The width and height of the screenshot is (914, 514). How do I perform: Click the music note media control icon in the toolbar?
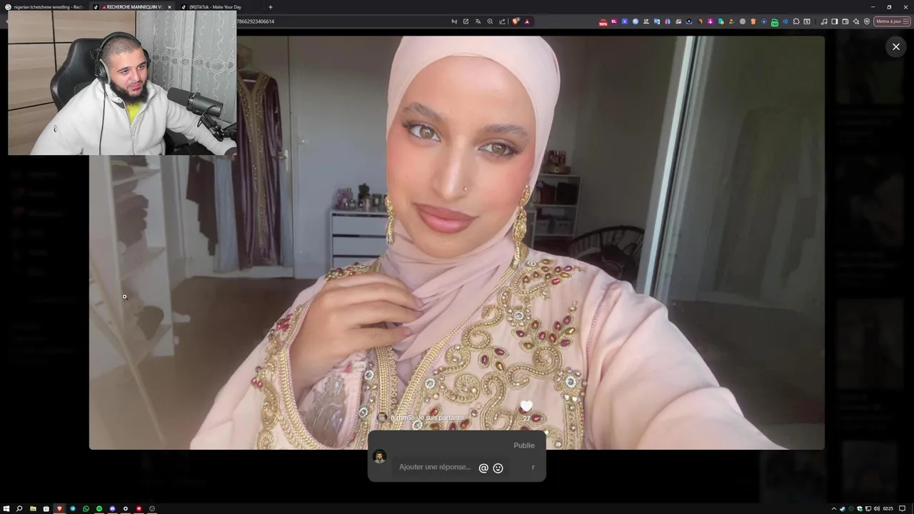click(x=824, y=21)
